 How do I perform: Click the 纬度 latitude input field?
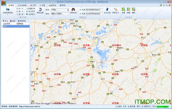pos(94,10)
